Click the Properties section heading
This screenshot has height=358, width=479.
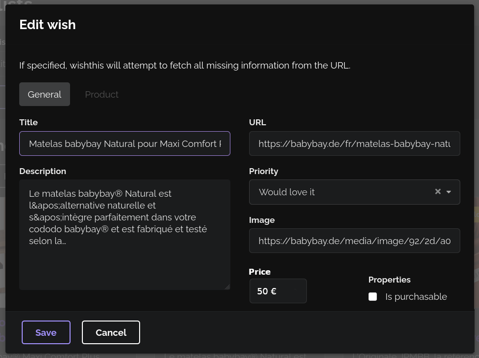389,280
